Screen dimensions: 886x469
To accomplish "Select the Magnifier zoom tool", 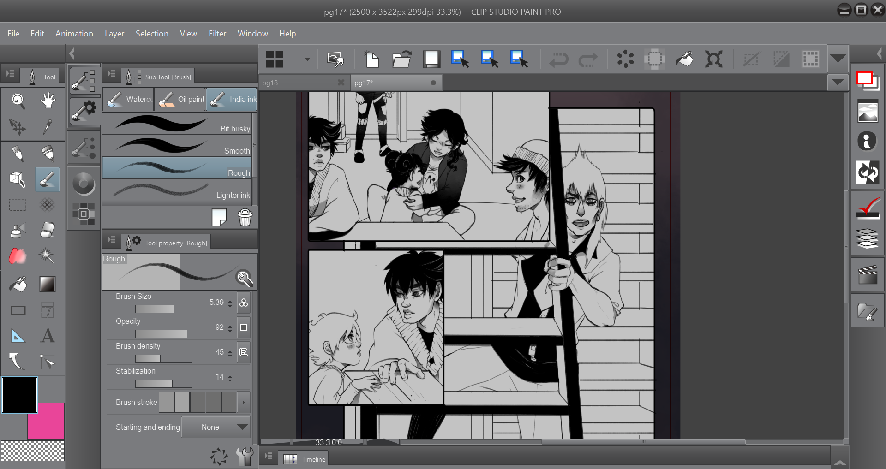I will click(x=18, y=101).
